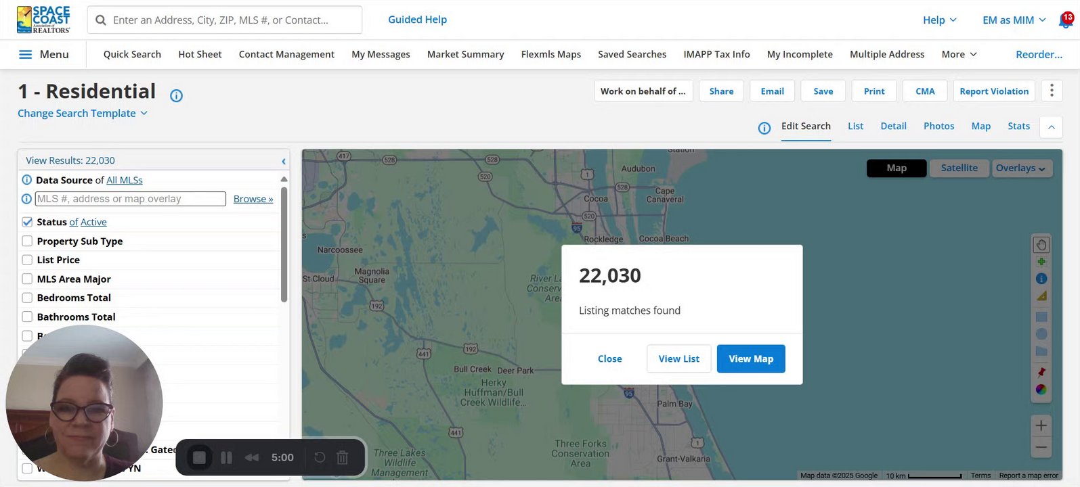This screenshot has width=1080, height=487.
Task: Open Quick Search in the navigation bar
Action: 132,54
